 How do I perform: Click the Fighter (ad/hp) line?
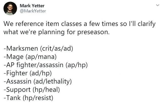[28, 73]
